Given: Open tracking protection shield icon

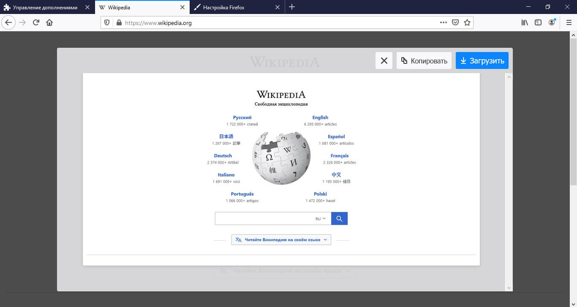Looking at the screenshot, I should [107, 23].
